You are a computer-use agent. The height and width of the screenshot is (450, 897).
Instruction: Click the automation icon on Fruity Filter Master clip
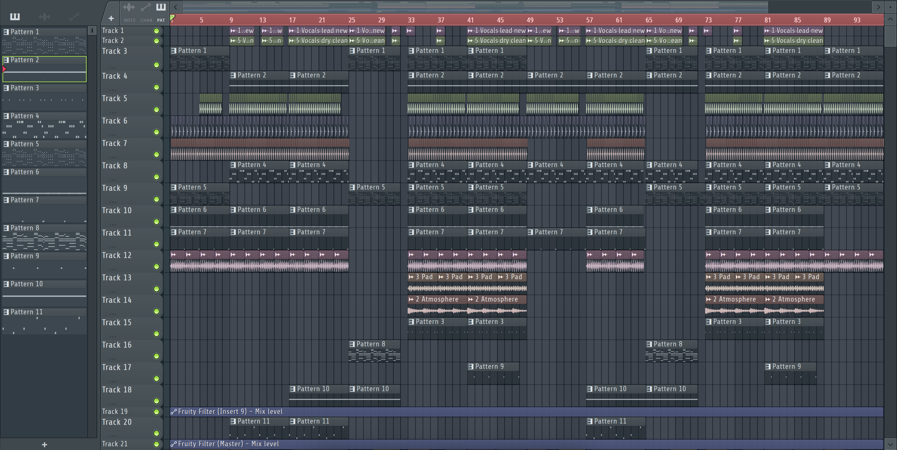click(x=173, y=444)
